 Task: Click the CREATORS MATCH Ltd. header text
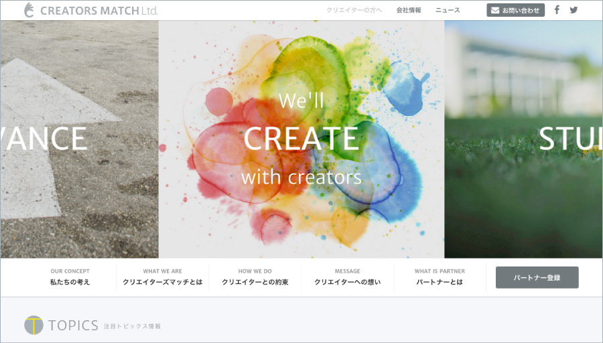99,11
